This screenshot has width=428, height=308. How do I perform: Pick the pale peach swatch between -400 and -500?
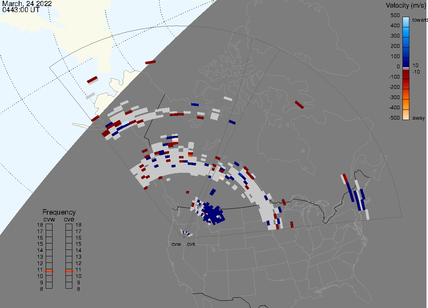(x=406, y=115)
